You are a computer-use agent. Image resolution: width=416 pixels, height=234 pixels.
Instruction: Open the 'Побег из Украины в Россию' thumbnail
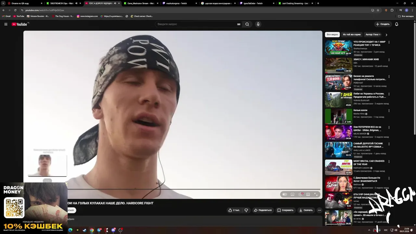click(x=338, y=99)
